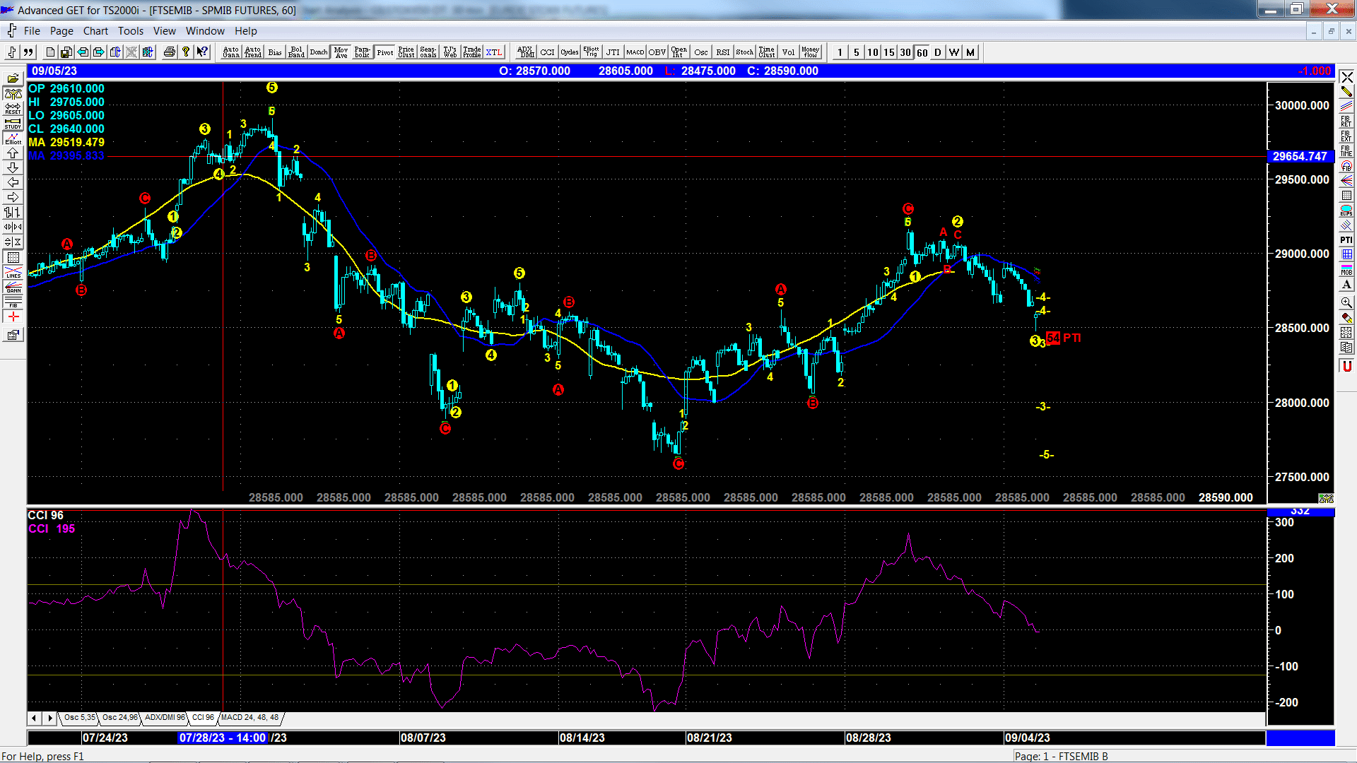Click the new blank page icon
Image resolution: width=1357 pixels, height=763 pixels.
click(x=49, y=52)
